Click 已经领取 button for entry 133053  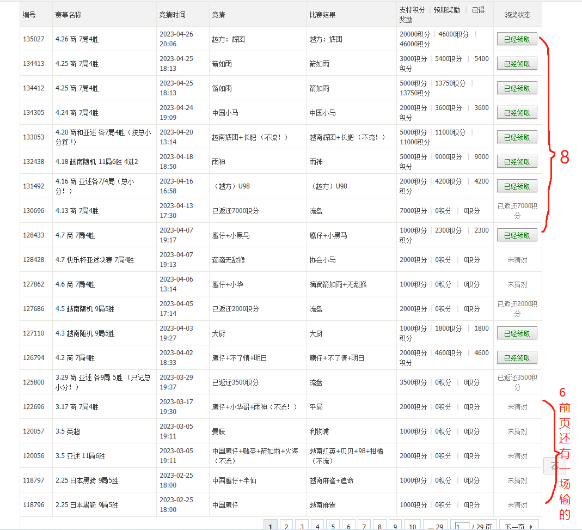[517, 137]
